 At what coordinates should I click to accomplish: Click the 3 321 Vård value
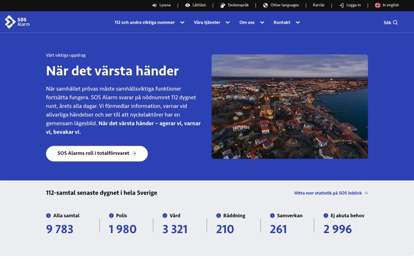pos(175,229)
